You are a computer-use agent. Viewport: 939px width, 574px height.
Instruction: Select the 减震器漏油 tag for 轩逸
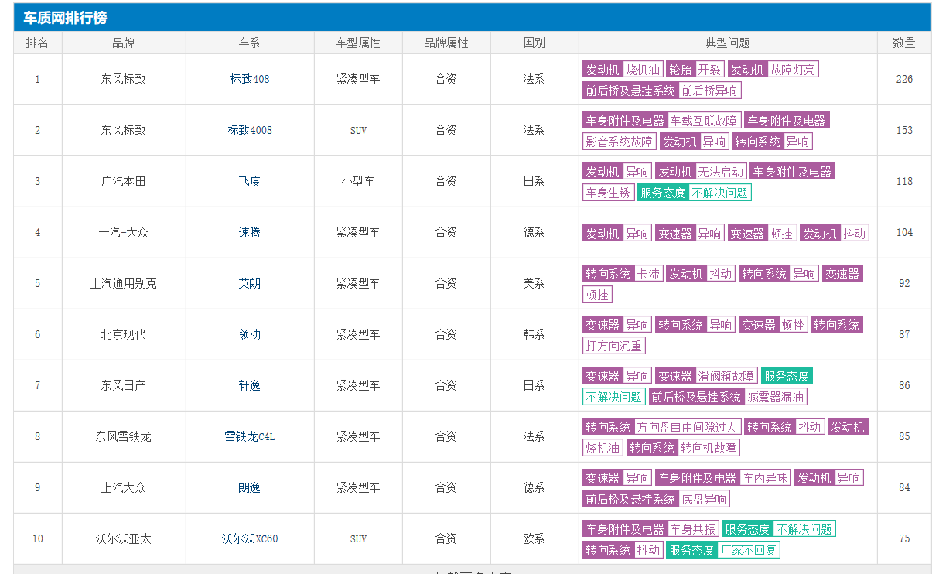776,397
